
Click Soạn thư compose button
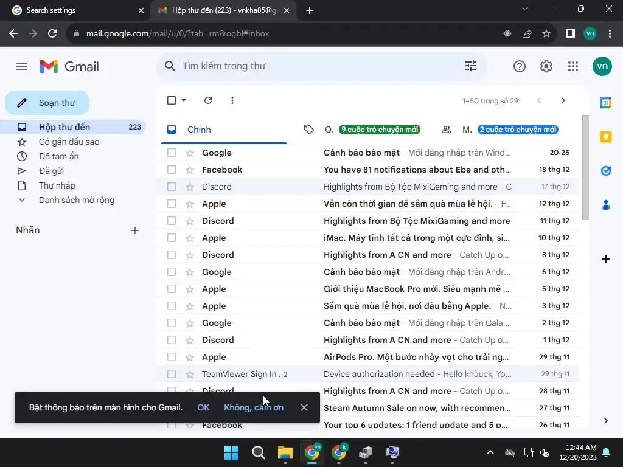(x=47, y=103)
